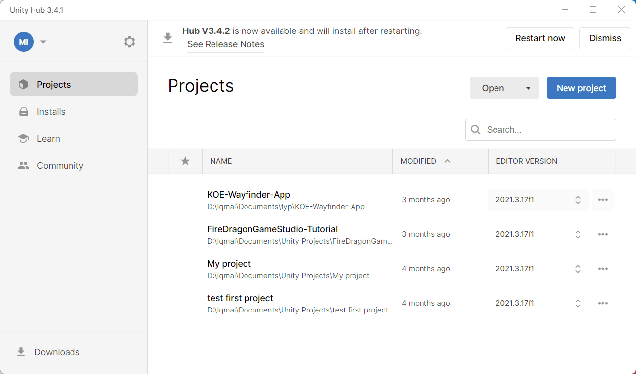Screen dimensions: 636x374
Task: Click the Hub update download icon
Action: [168, 38]
